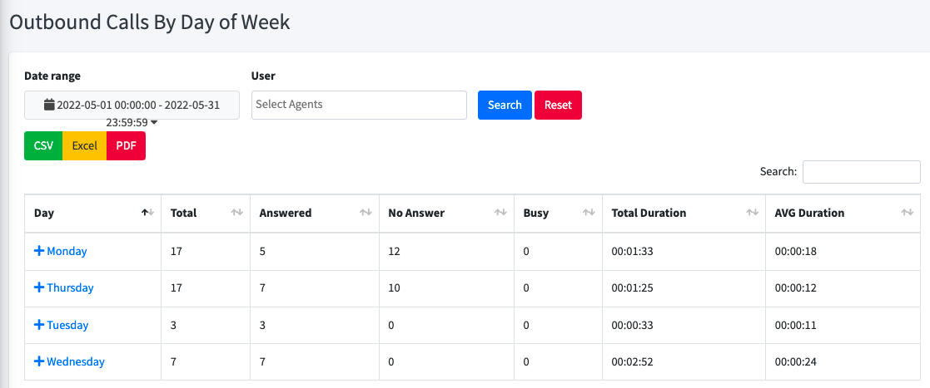Expand the Thursday row details
The image size is (930, 388).
point(39,287)
